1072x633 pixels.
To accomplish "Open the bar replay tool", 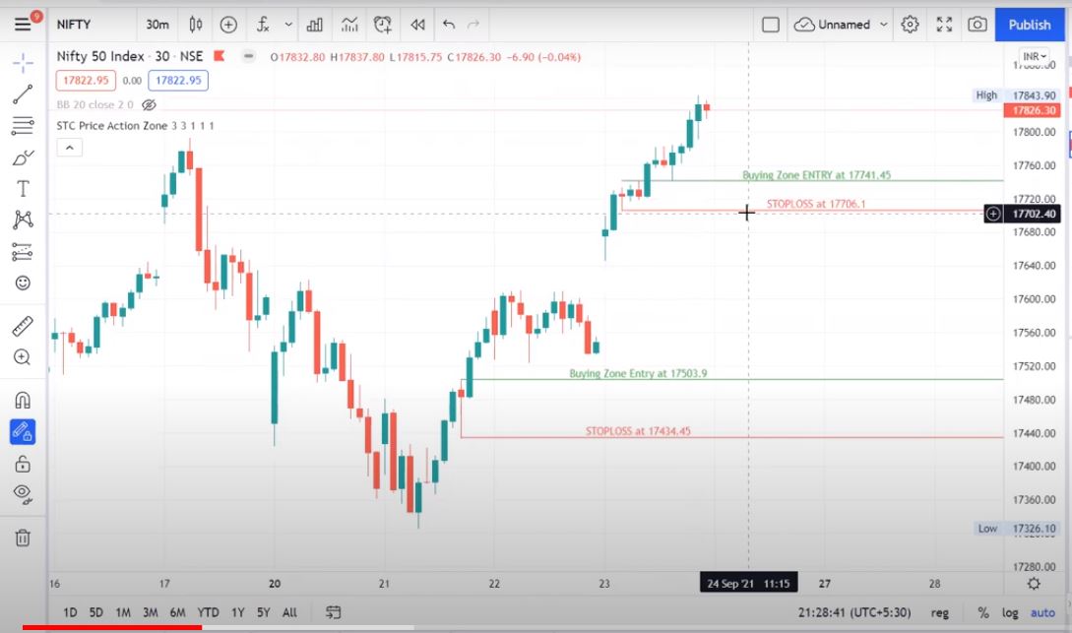I will pyautogui.click(x=417, y=25).
